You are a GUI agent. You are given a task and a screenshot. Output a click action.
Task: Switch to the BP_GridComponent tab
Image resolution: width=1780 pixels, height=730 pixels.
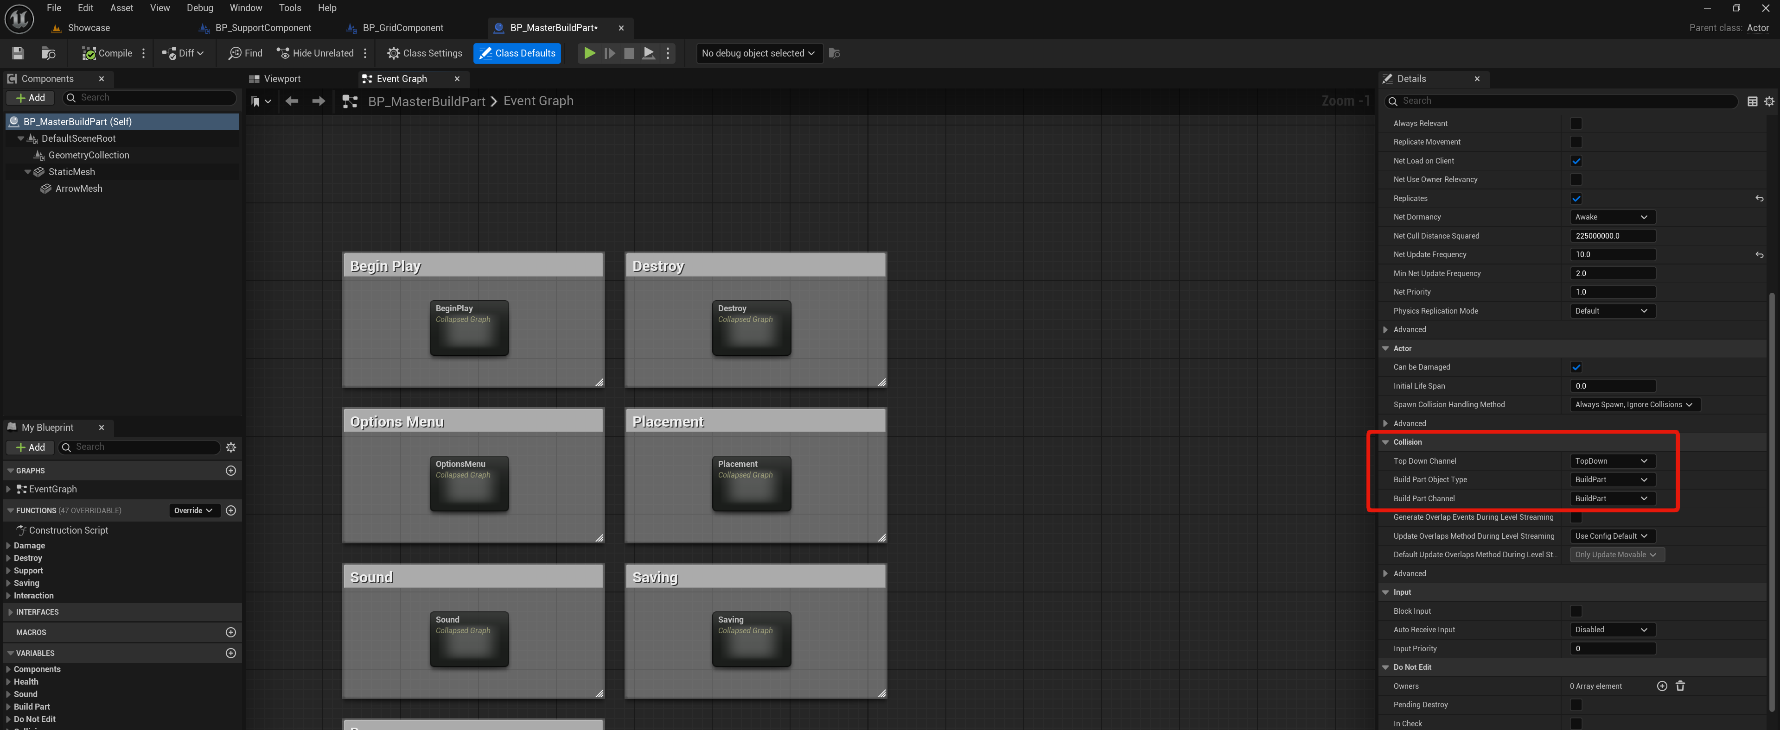click(x=403, y=28)
